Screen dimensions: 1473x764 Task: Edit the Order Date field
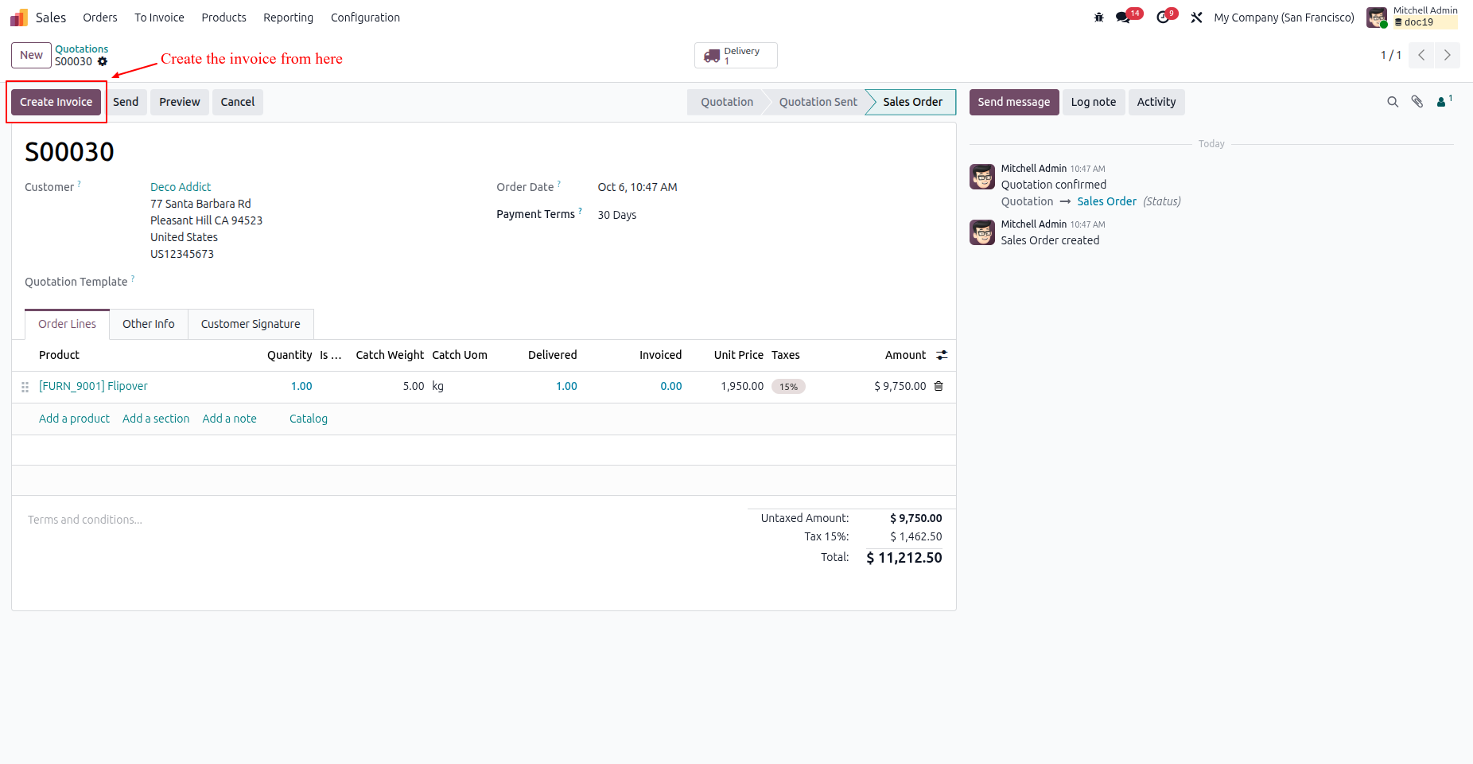(637, 187)
